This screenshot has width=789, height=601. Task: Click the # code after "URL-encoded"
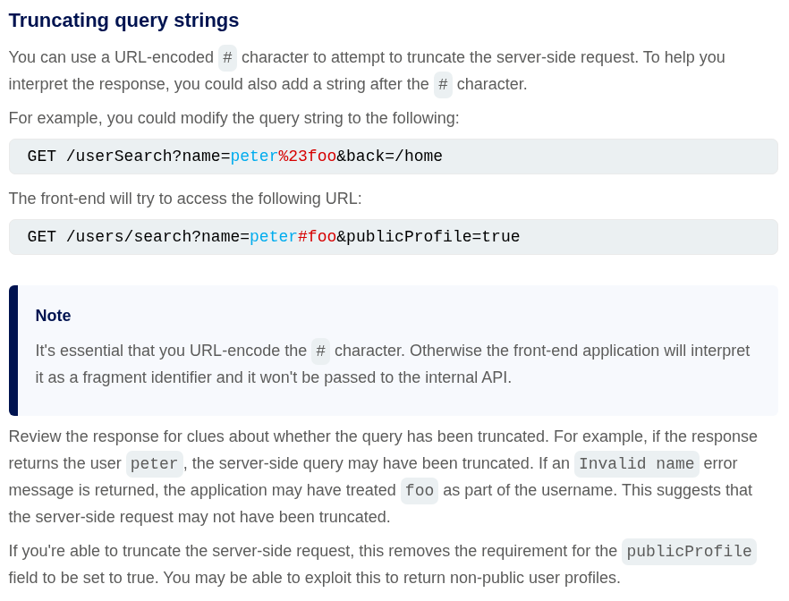click(x=227, y=58)
